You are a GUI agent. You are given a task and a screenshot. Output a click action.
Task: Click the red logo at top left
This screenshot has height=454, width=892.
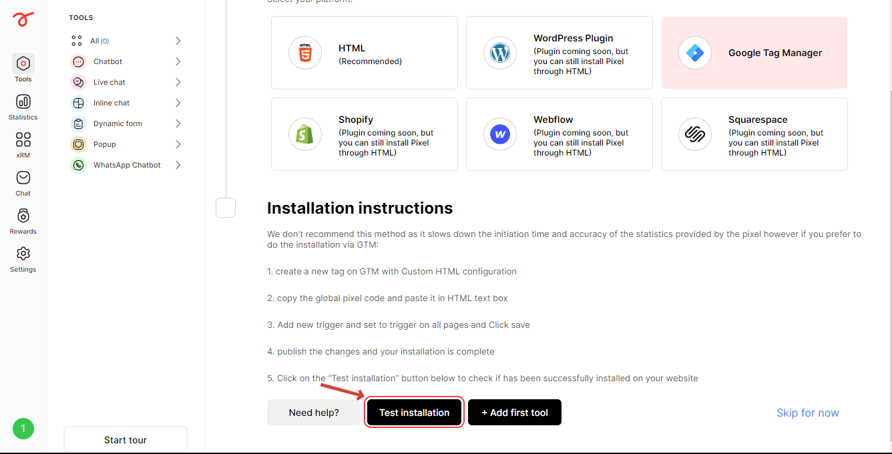(x=23, y=19)
